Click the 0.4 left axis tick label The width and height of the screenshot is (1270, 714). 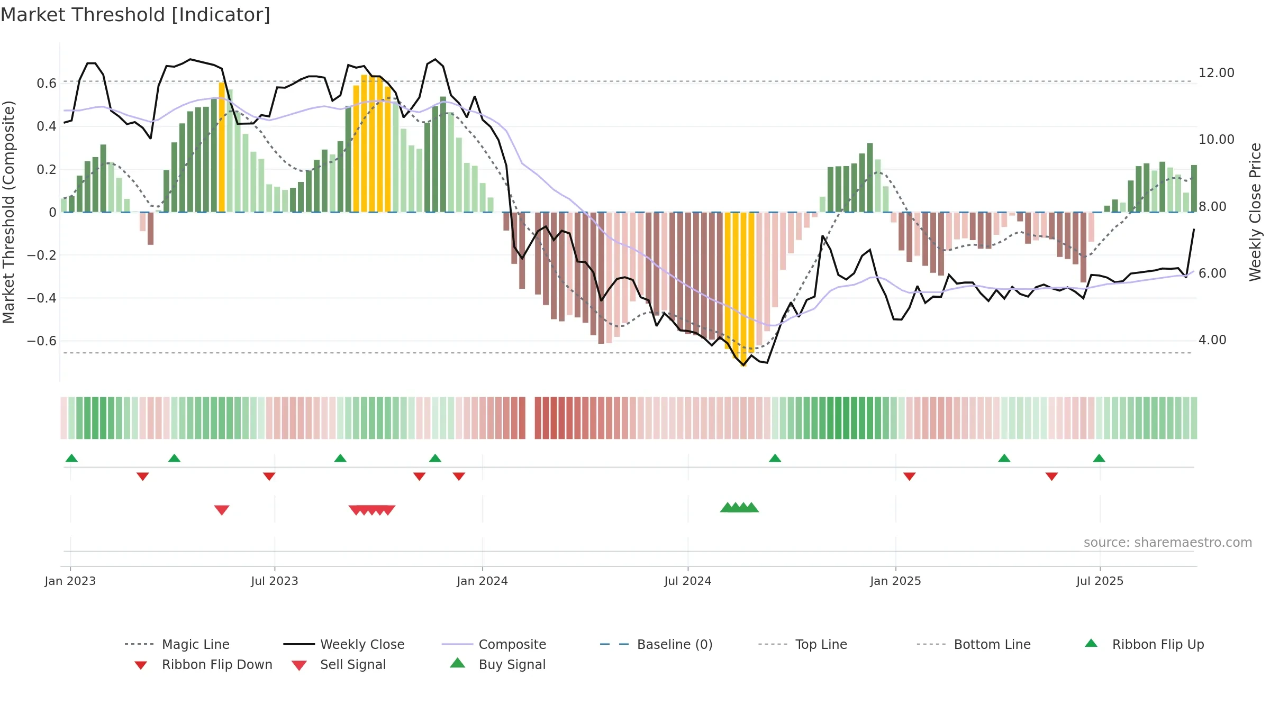point(47,126)
